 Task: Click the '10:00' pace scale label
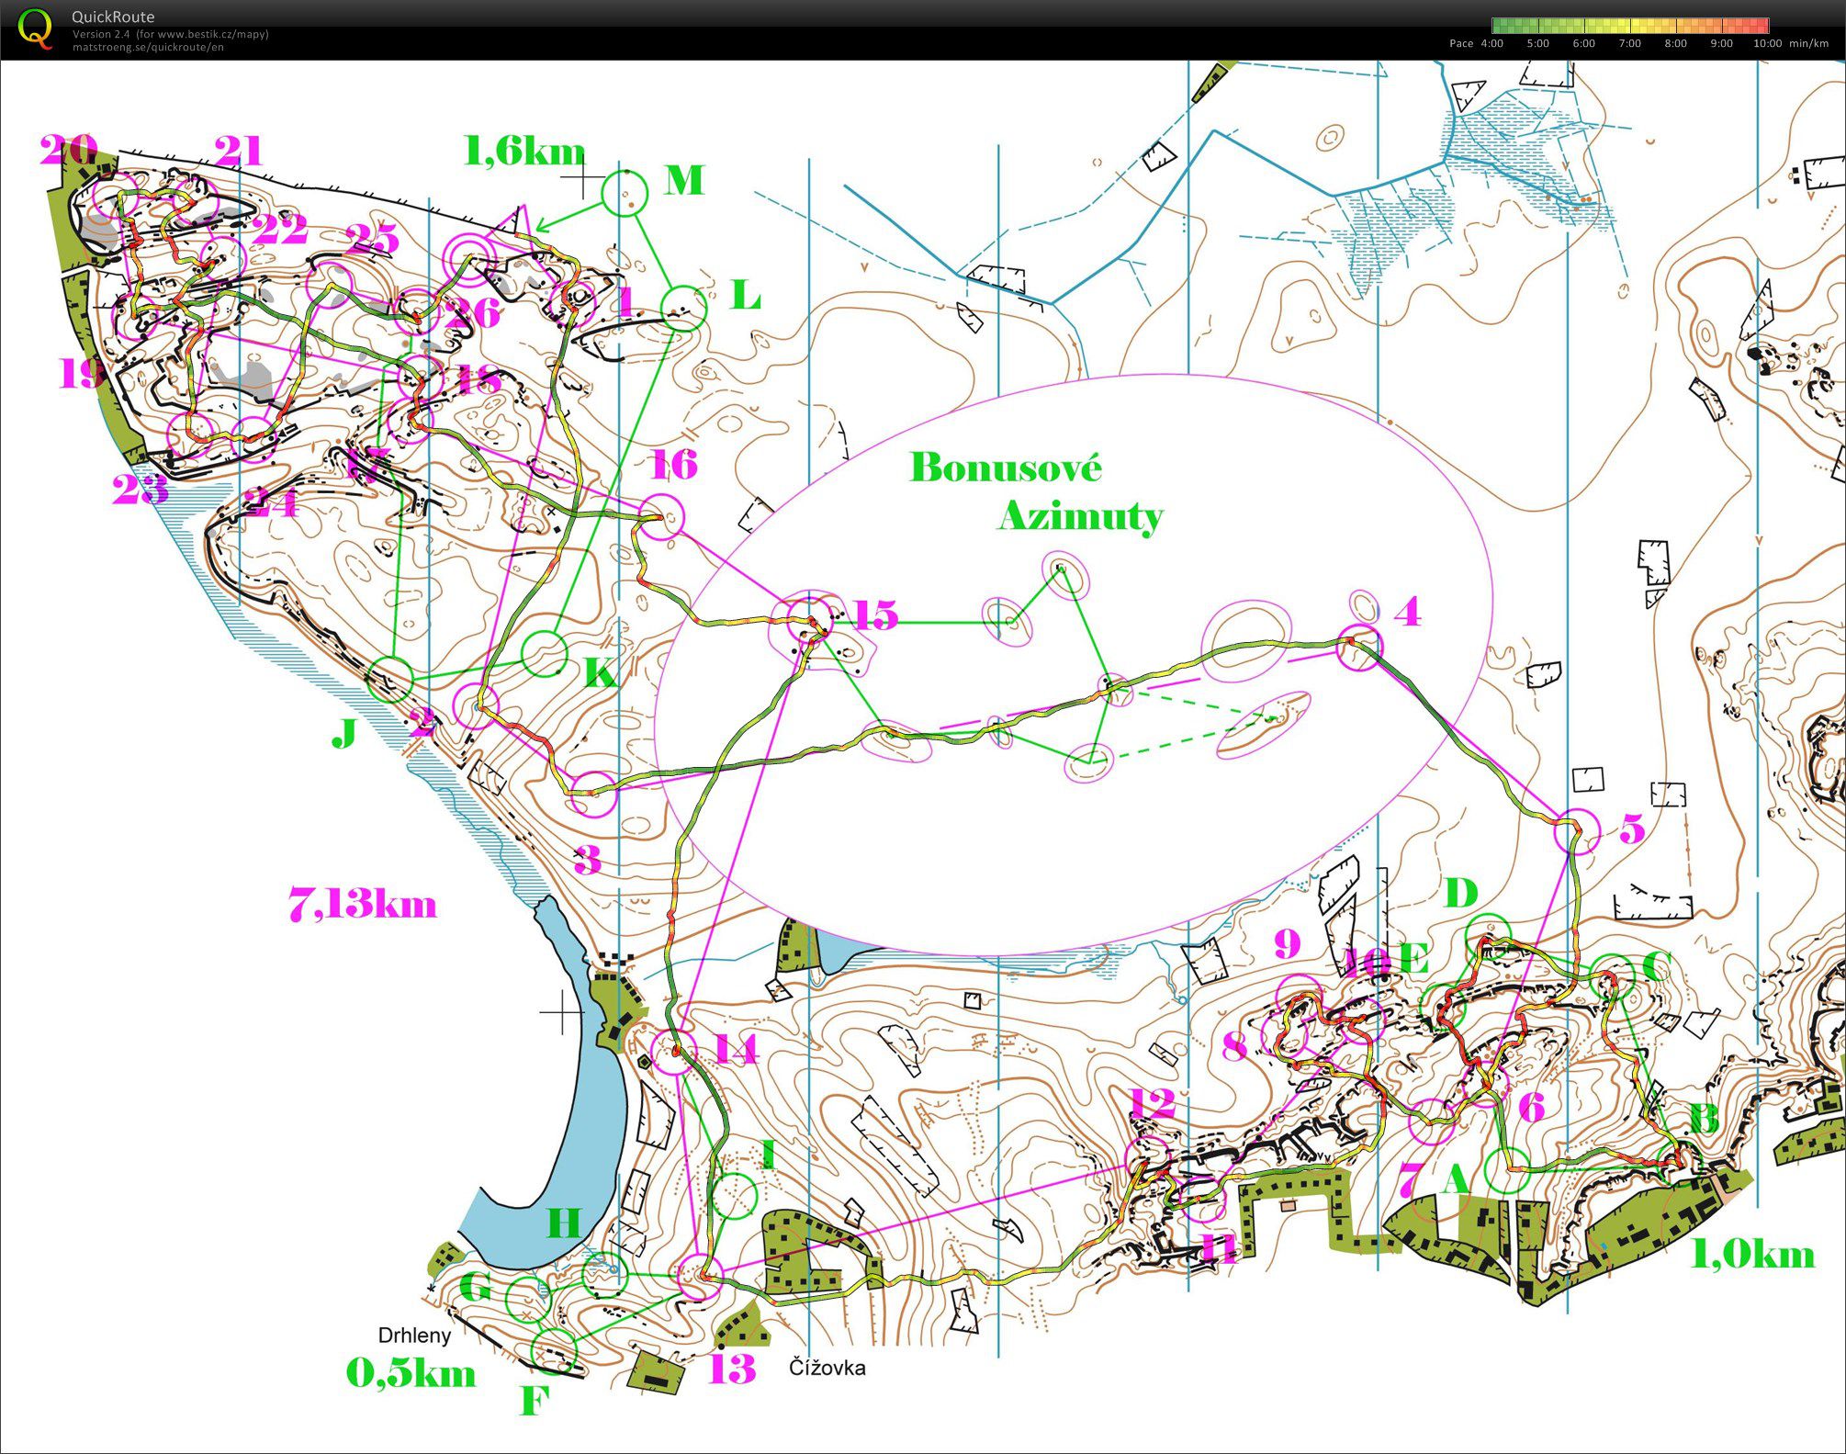[x=1767, y=43]
